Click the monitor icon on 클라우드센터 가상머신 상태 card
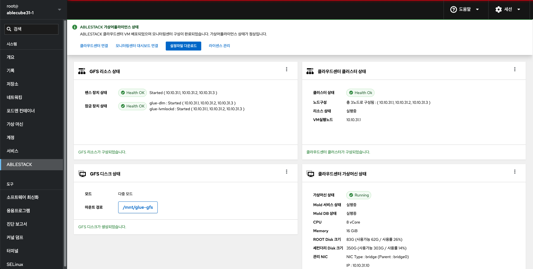 [310, 173]
